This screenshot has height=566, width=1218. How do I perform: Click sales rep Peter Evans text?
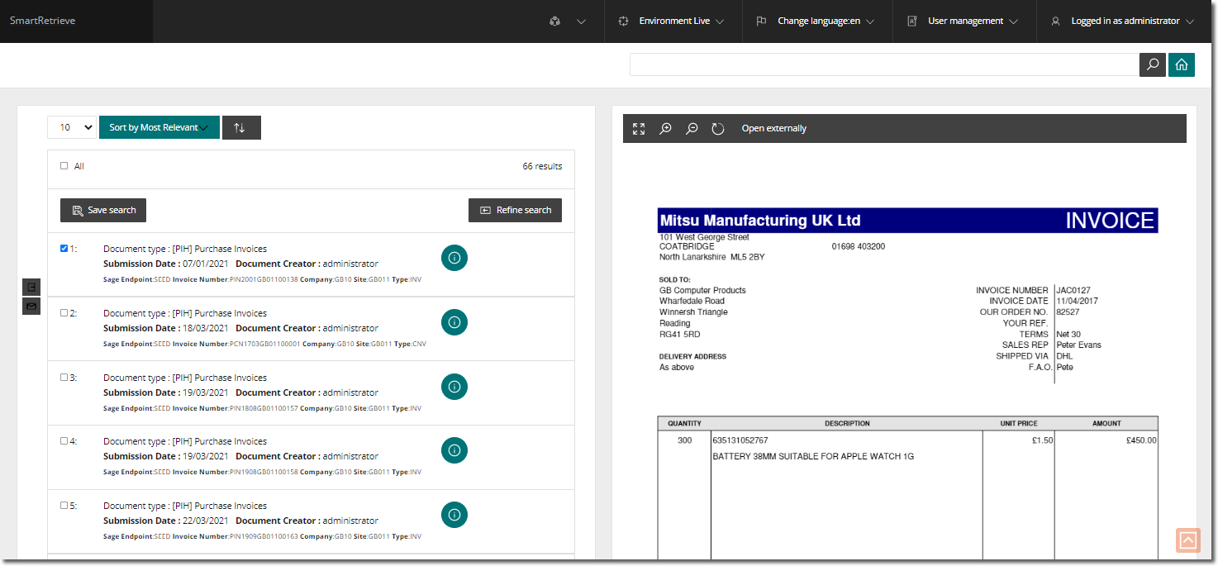tap(1079, 345)
